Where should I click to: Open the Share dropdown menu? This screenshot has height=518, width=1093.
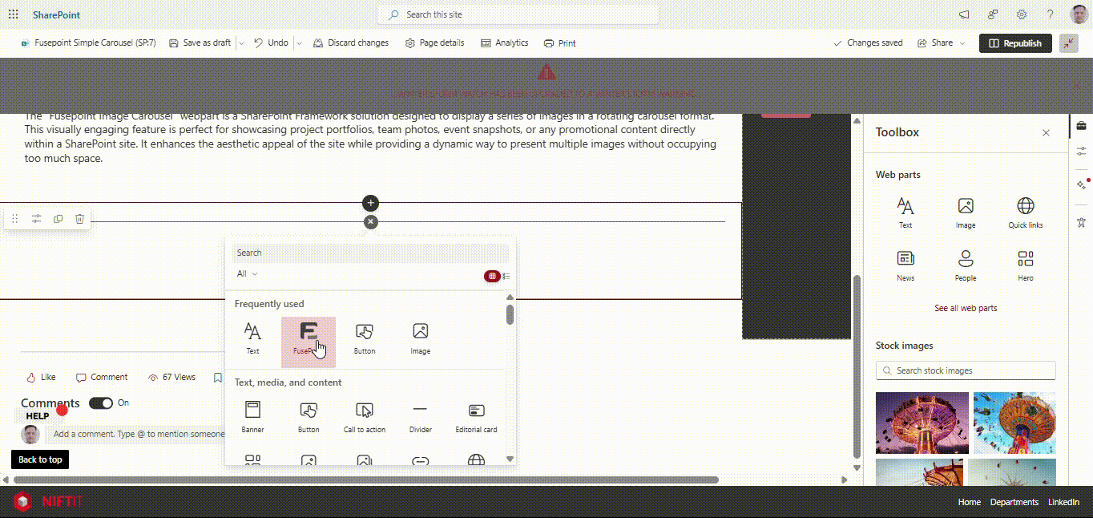tap(942, 43)
